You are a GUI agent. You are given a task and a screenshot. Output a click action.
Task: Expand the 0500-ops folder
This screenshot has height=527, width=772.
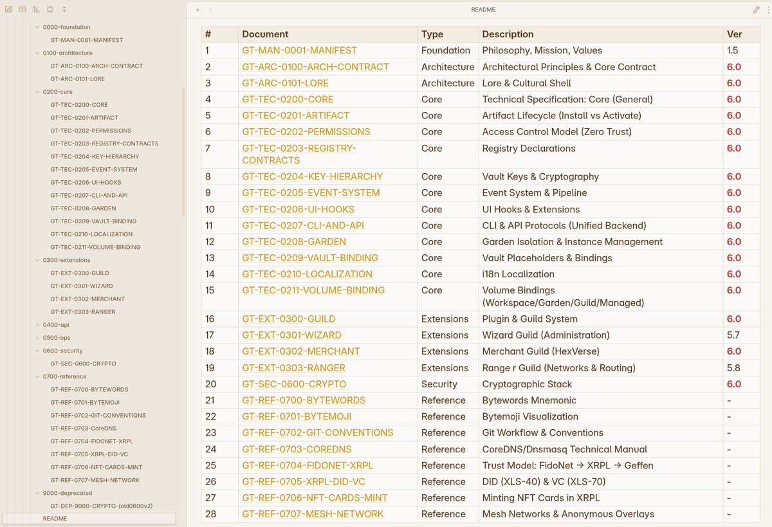37,338
